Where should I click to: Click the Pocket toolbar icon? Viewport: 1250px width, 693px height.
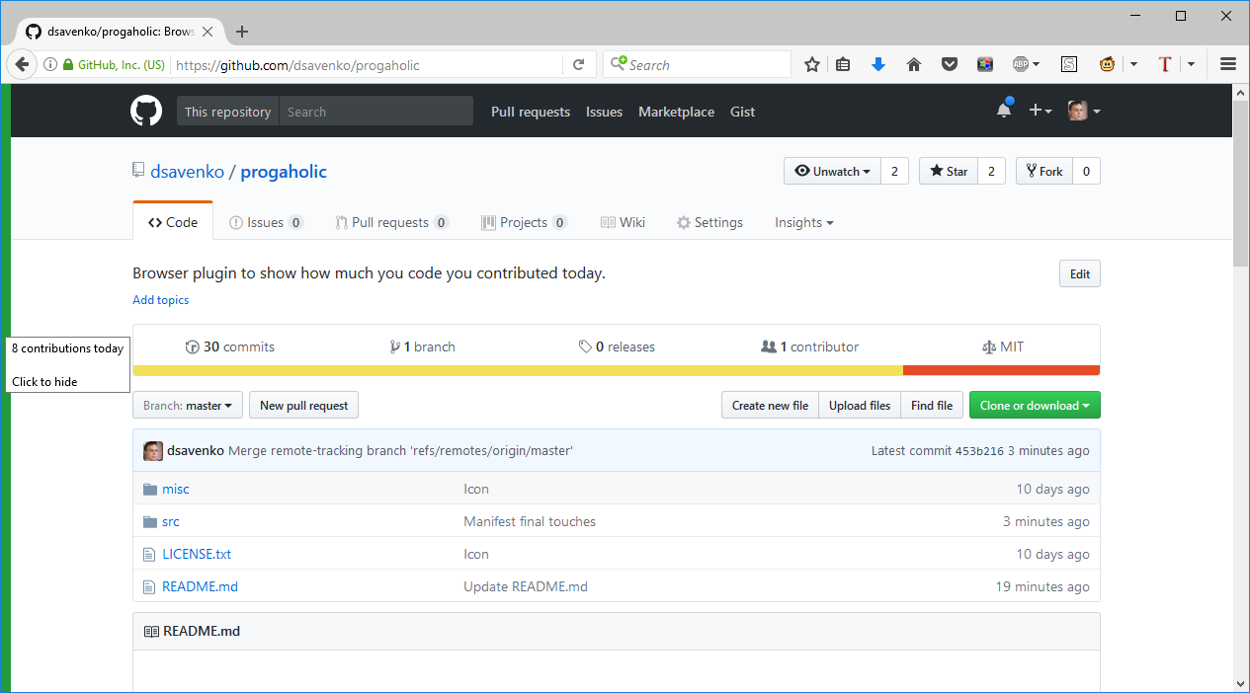(x=950, y=65)
